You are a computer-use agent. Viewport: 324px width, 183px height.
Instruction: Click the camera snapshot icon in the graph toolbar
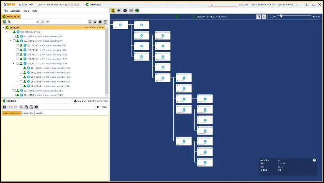[x=125, y=10]
